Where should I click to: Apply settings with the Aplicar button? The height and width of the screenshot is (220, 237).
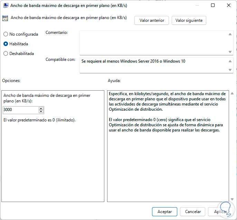click(x=220, y=212)
